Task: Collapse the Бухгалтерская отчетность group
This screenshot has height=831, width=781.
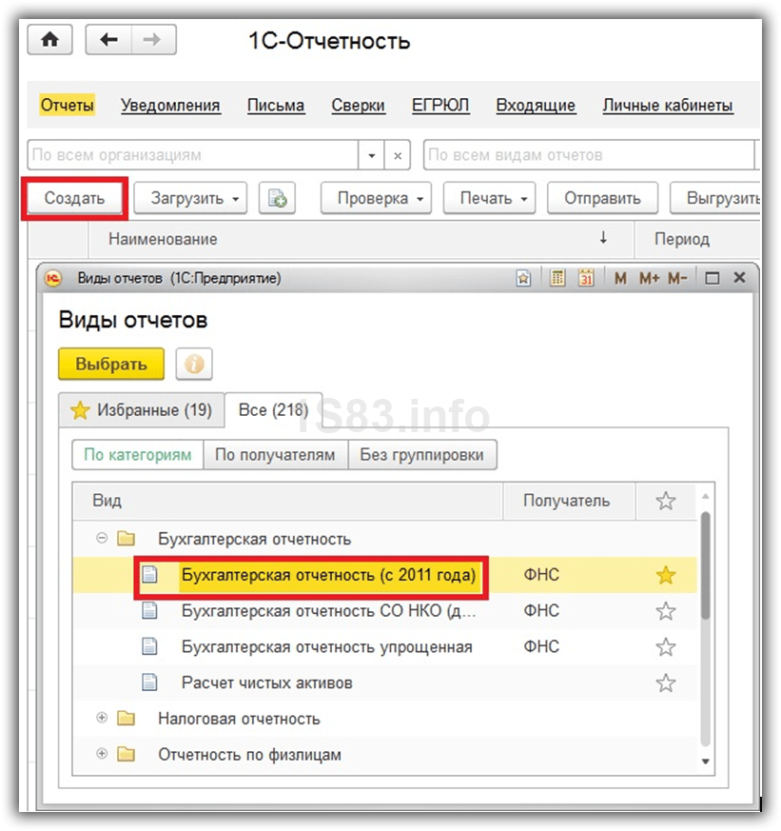Action: (x=102, y=539)
